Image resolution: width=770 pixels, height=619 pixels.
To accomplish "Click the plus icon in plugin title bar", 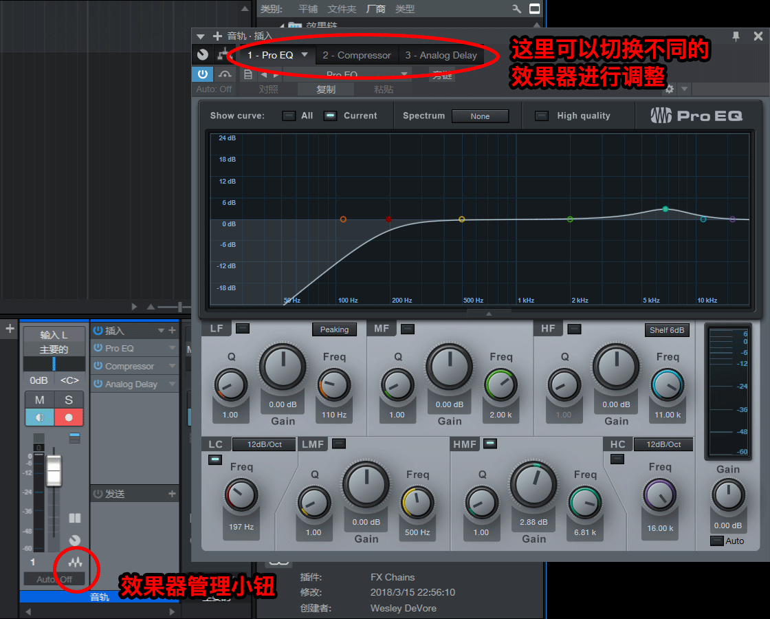I will pos(217,36).
